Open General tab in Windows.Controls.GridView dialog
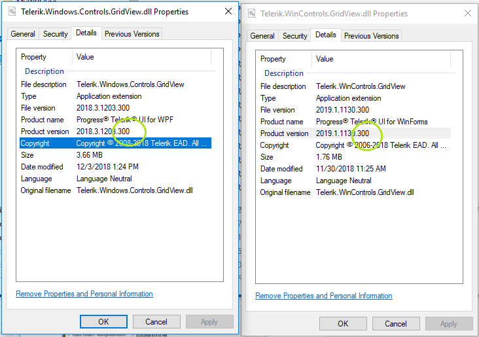The image size is (479, 337). (23, 34)
